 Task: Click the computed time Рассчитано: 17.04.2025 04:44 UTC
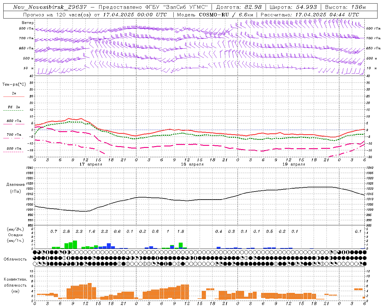[310, 15]
